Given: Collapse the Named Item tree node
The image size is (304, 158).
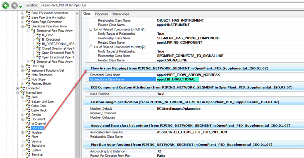Looking at the screenshot, I should coord(17,93).
